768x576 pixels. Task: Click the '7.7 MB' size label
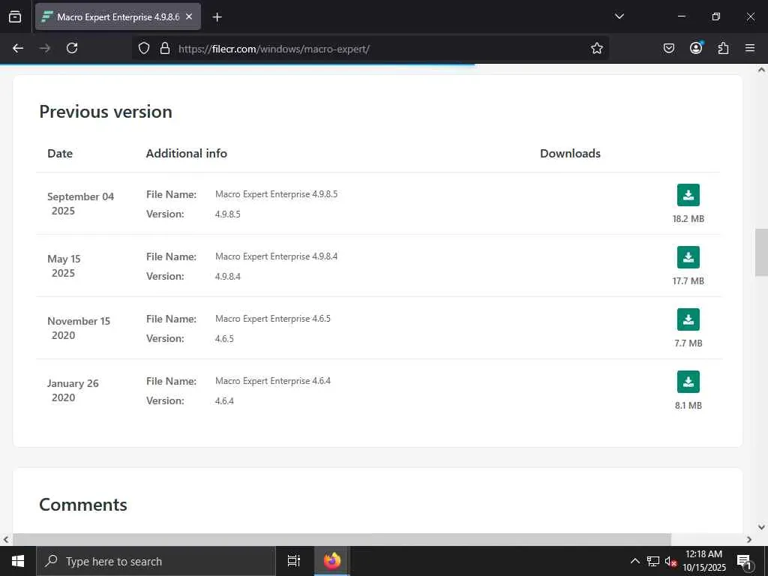tap(688, 343)
